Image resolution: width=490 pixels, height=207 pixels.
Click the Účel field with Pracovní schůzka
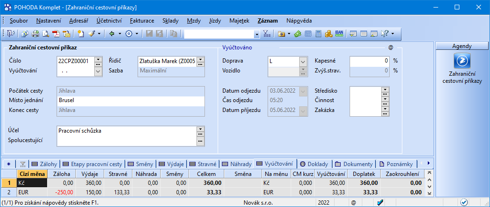127,131
